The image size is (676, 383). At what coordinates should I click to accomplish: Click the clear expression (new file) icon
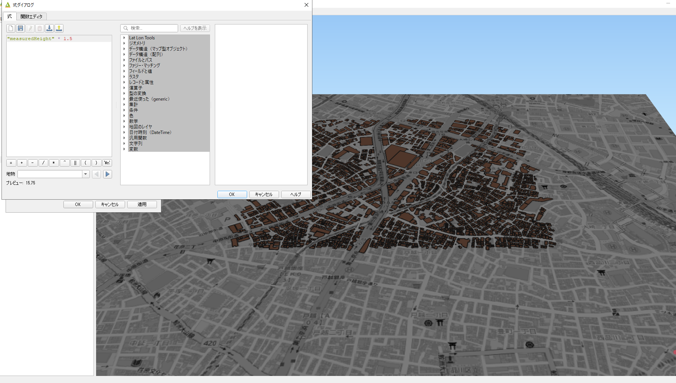(x=11, y=28)
